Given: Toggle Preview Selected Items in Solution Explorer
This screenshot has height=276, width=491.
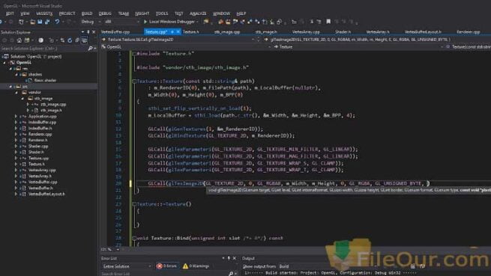Looking at the screenshot, I should coord(85,40).
